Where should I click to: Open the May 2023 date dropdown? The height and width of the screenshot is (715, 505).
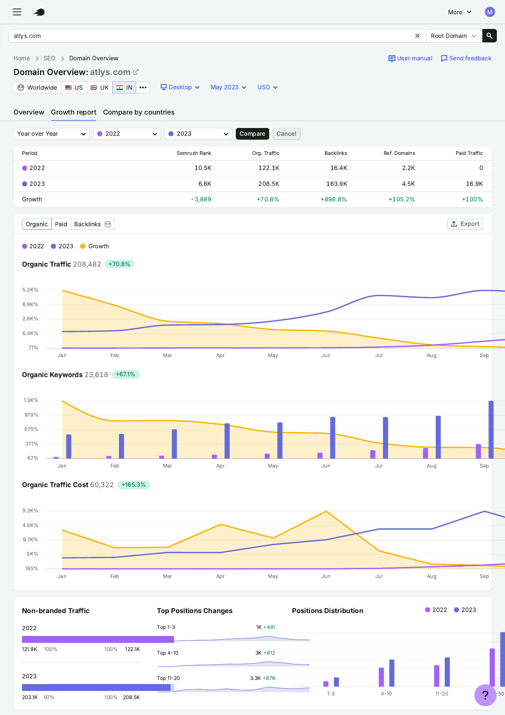point(228,87)
